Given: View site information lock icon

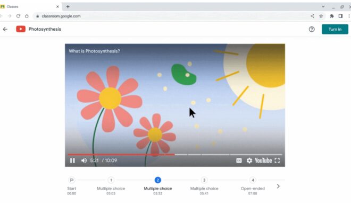Looking at the screenshot, I should (38, 16).
